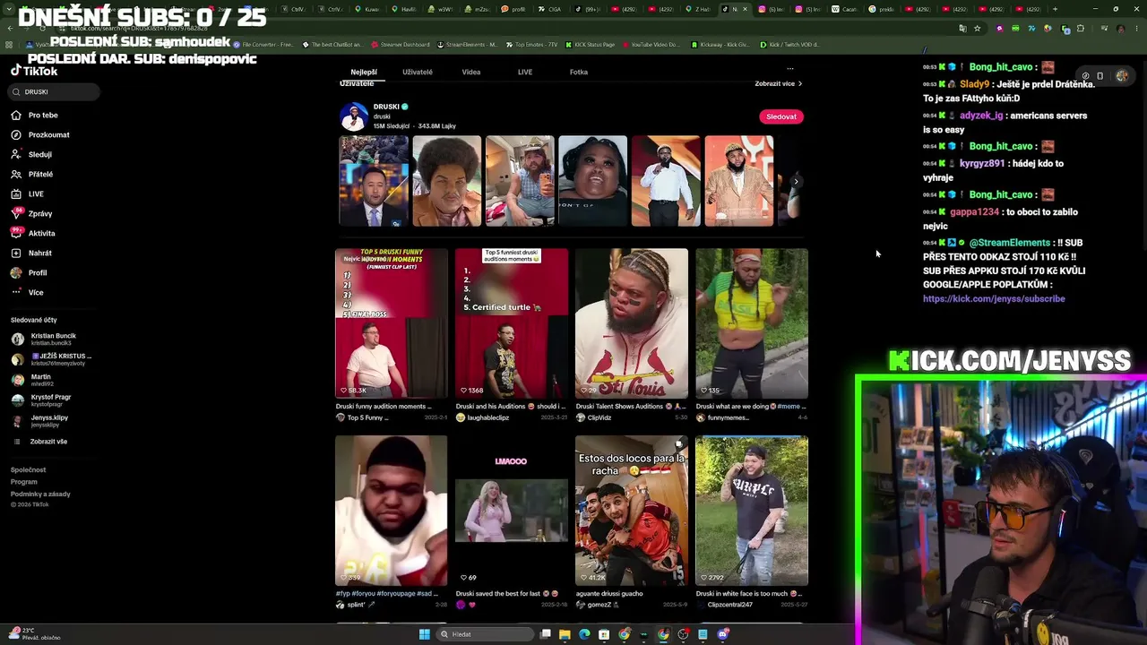
Task: Open the Top 5 Druski Funny Moments video
Action: (392, 323)
